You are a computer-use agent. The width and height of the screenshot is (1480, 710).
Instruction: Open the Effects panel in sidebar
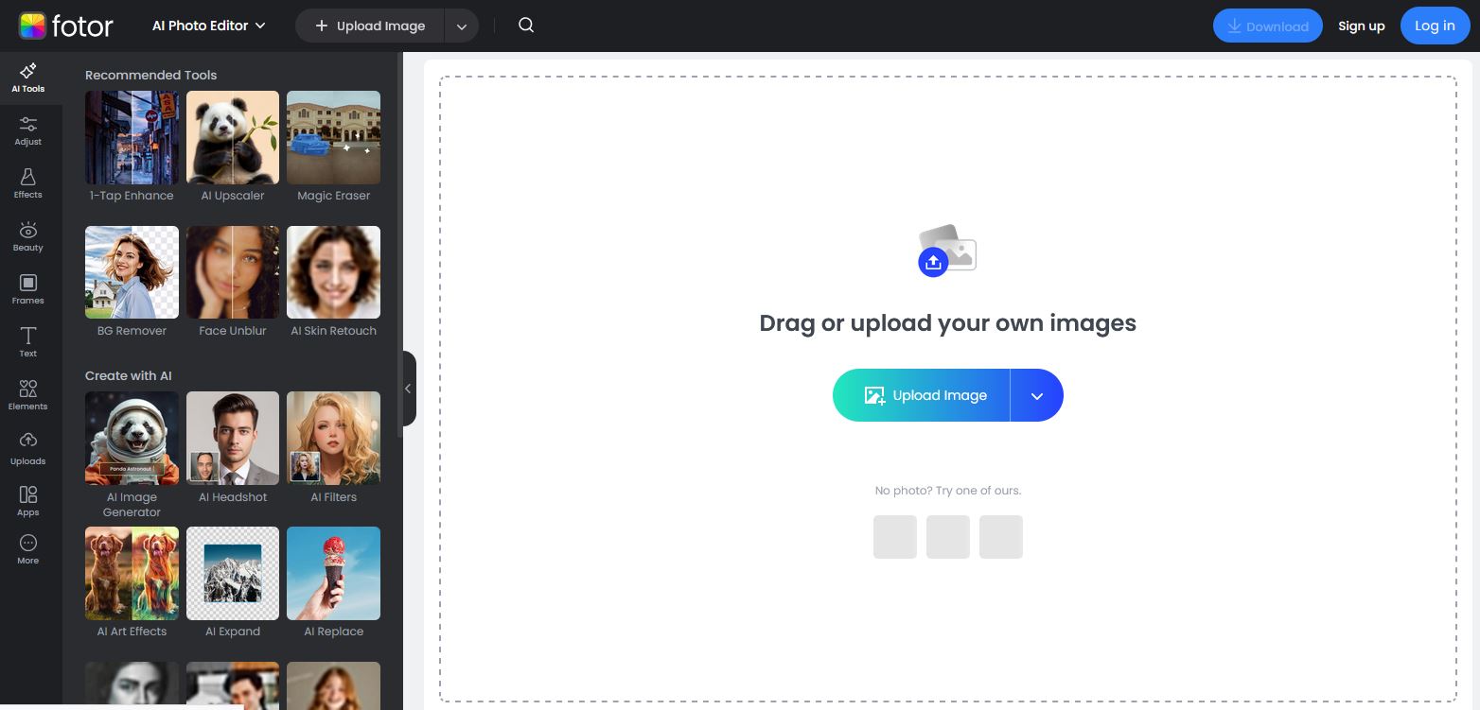click(x=27, y=183)
